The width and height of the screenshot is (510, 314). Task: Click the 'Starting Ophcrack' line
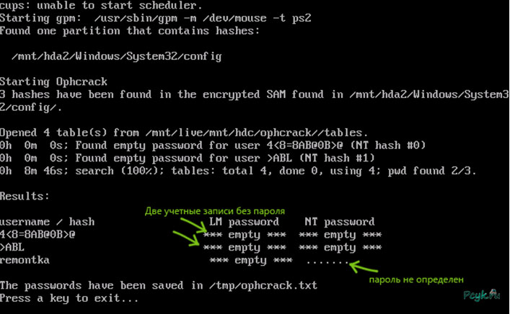click(53, 81)
